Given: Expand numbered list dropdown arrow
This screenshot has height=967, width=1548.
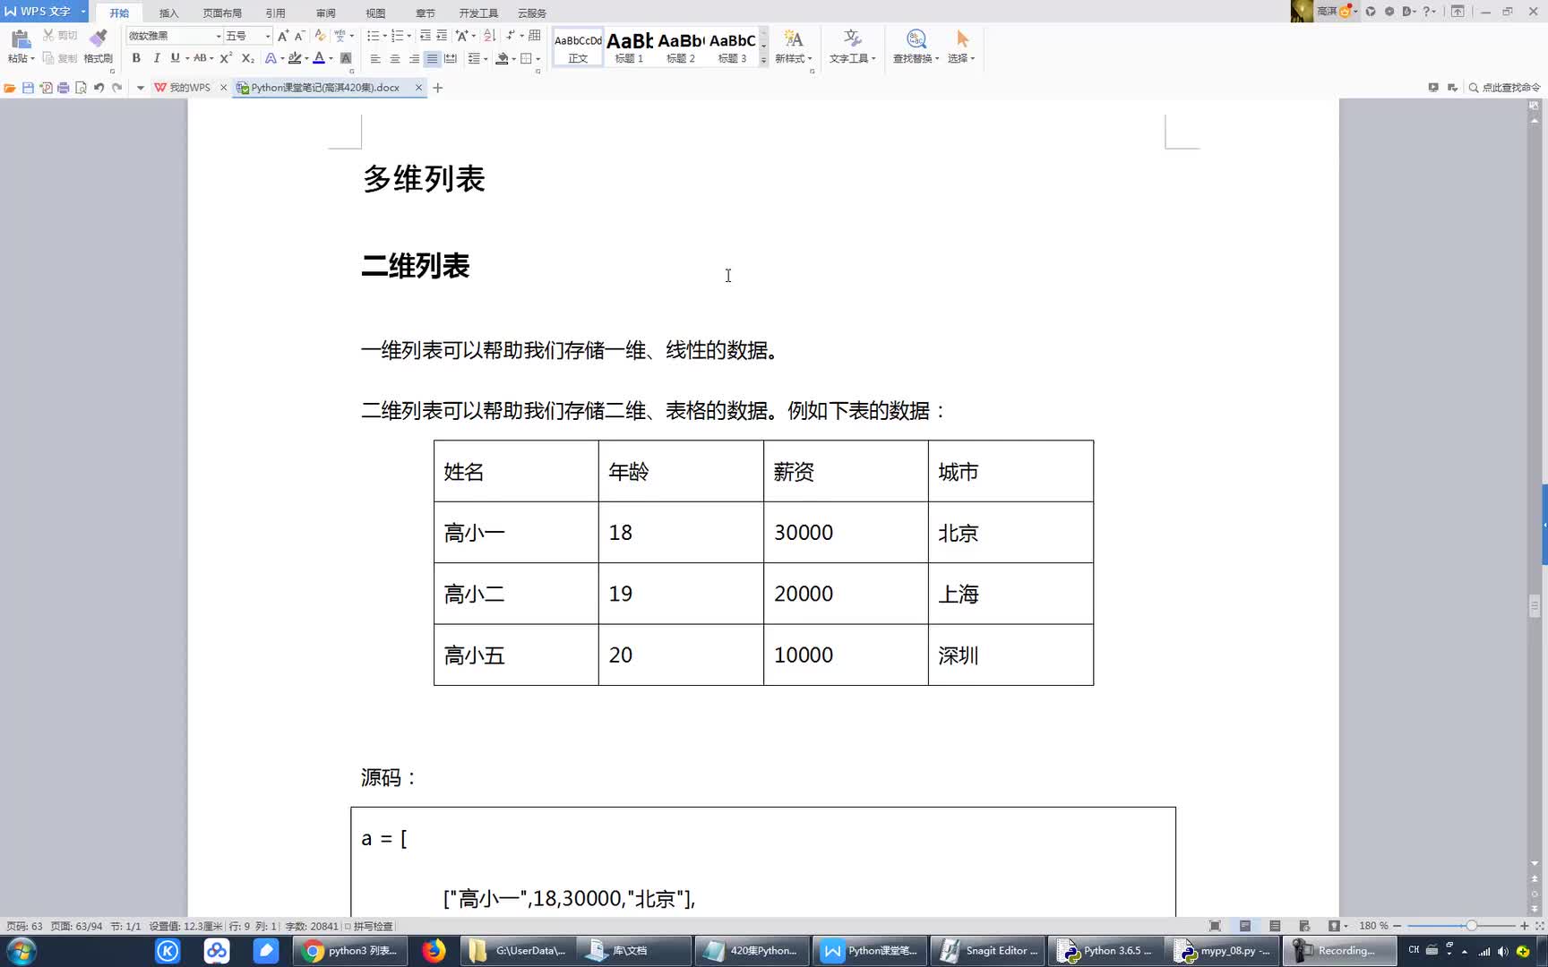Looking at the screenshot, I should click(x=409, y=36).
